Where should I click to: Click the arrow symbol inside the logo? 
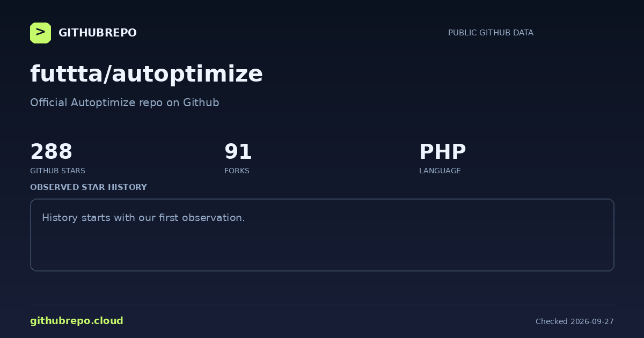(40, 33)
